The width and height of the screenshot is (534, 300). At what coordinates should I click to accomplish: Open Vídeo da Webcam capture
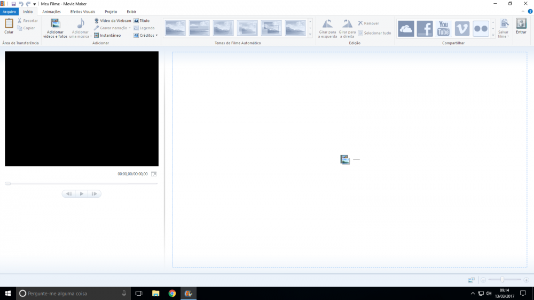coord(112,21)
